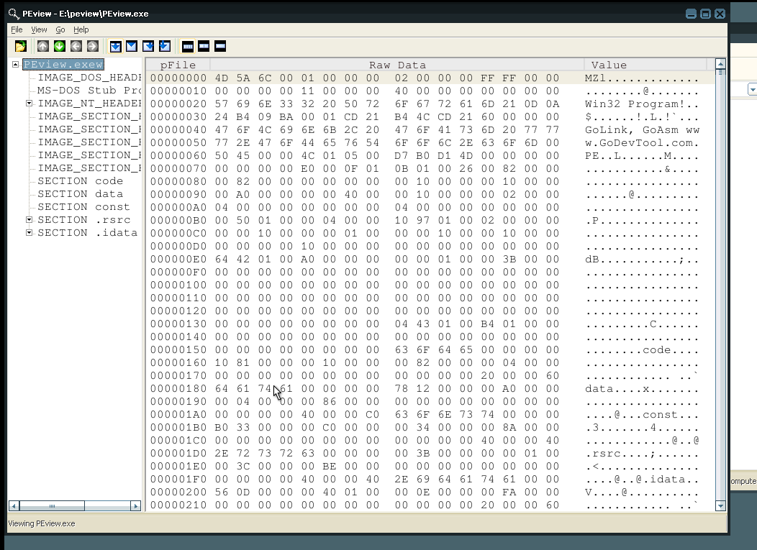Open the View menu

click(39, 29)
